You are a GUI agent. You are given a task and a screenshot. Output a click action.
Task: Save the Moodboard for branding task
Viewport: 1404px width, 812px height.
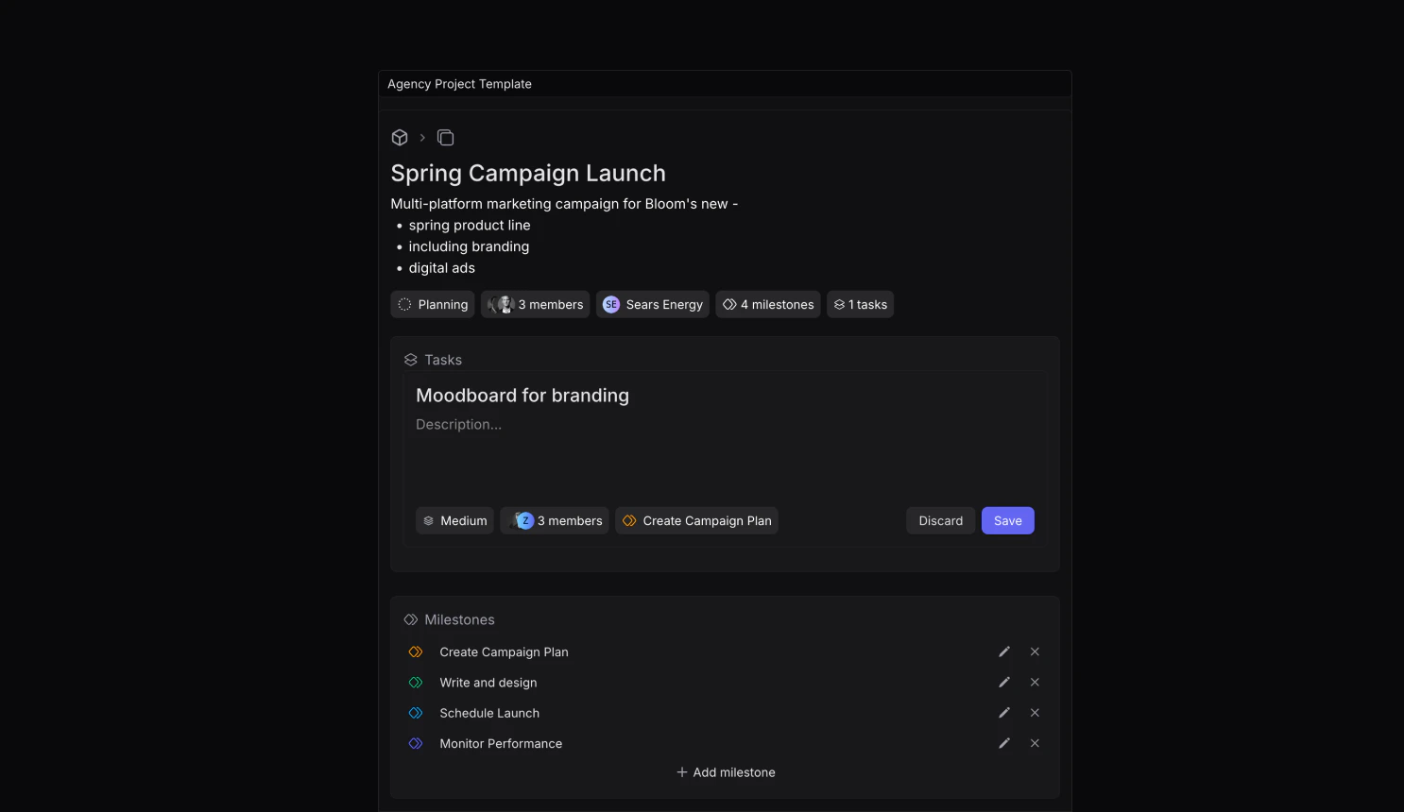click(1007, 520)
